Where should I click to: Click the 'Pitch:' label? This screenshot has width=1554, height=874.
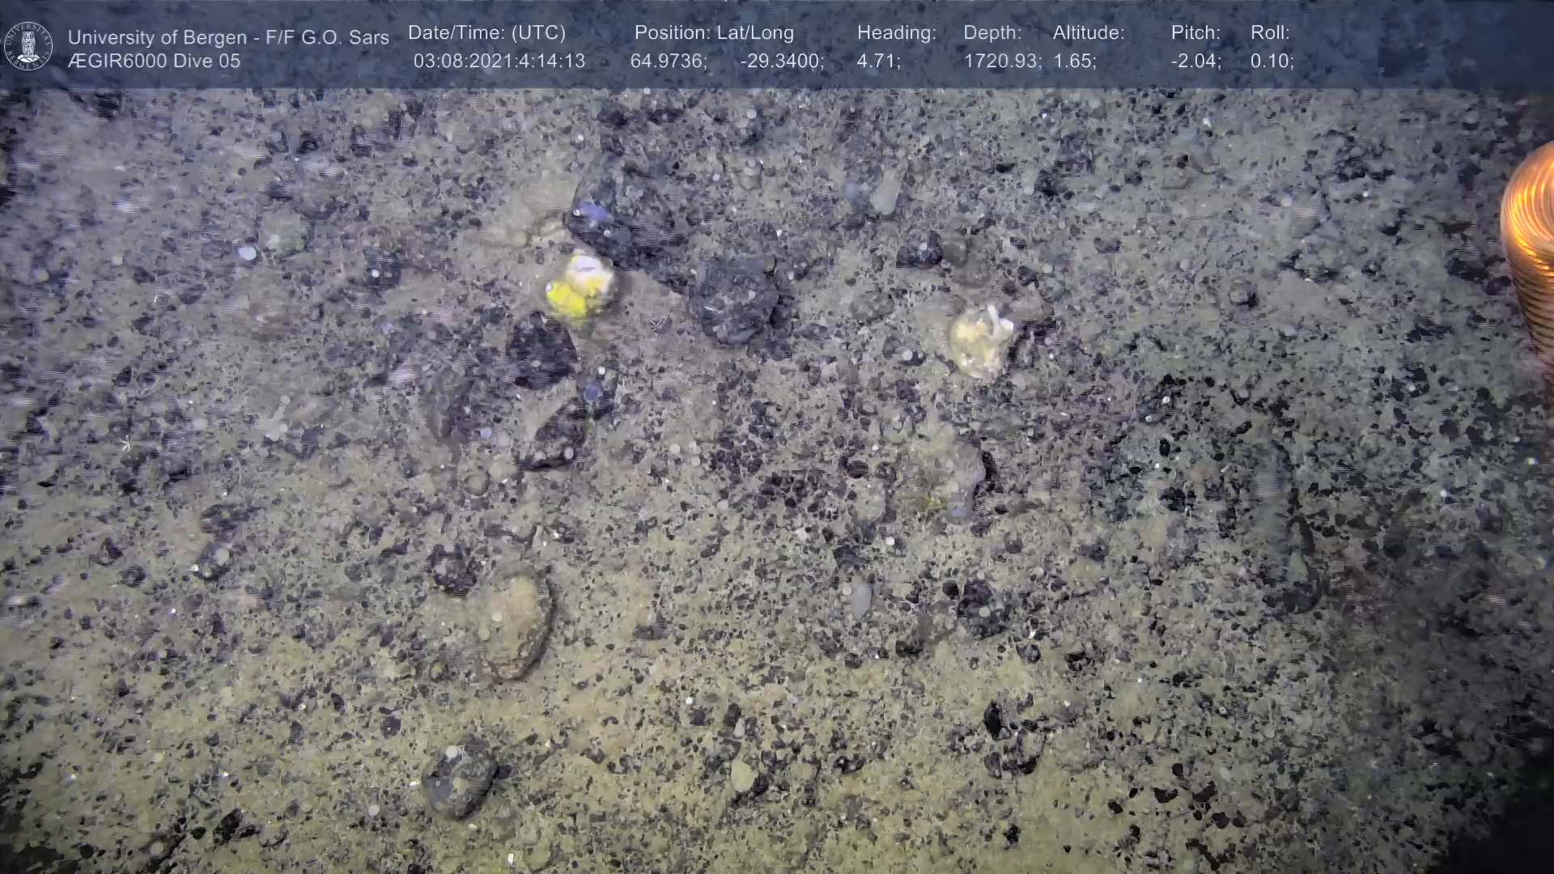pos(1195,33)
